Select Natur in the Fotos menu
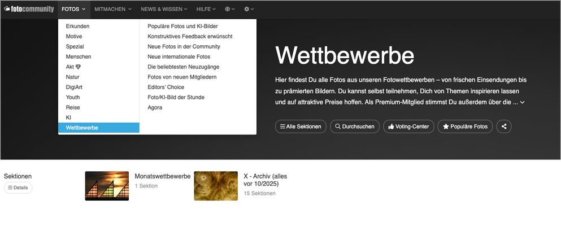 (x=99, y=77)
